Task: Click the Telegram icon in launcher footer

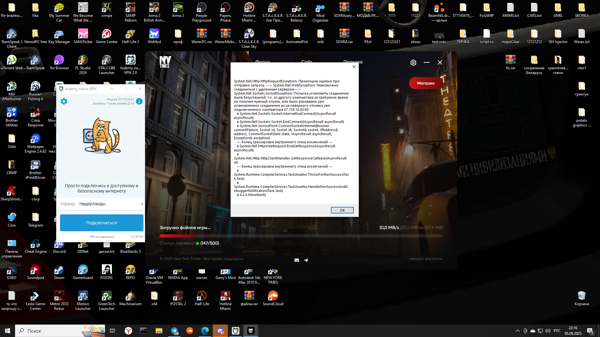Action: click(x=306, y=260)
